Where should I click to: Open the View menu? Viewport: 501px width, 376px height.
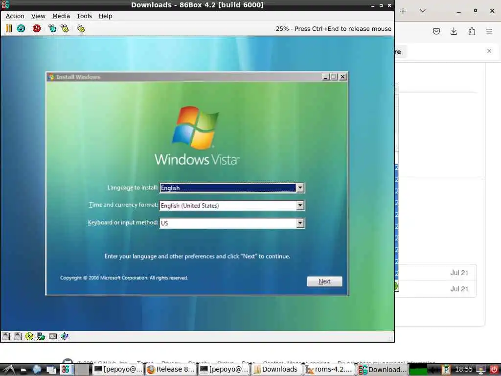point(38,16)
